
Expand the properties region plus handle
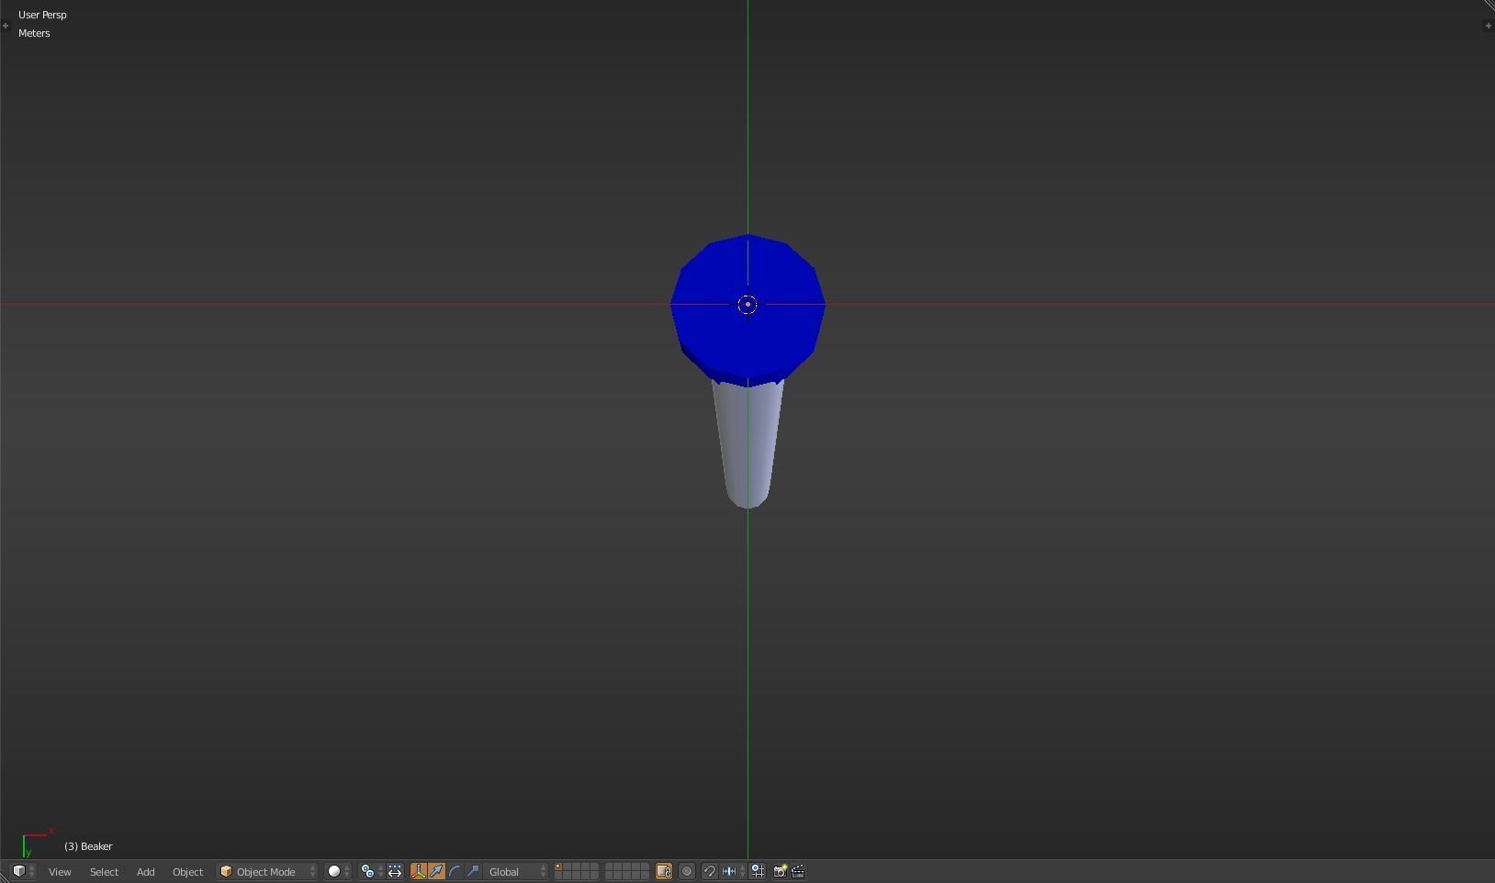pos(1488,26)
